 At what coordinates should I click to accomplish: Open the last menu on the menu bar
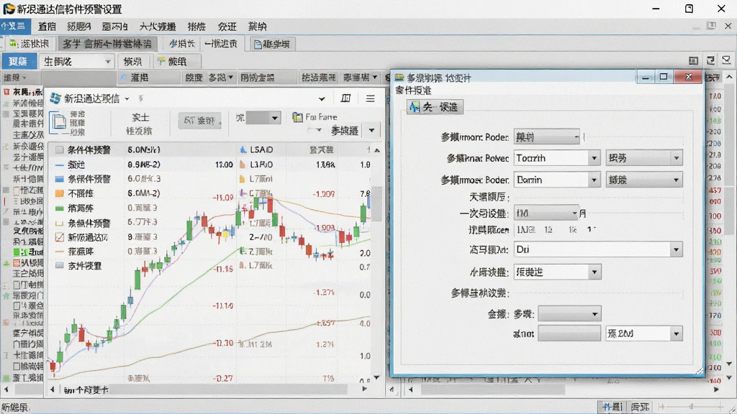pyautogui.click(x=257, y=27)
